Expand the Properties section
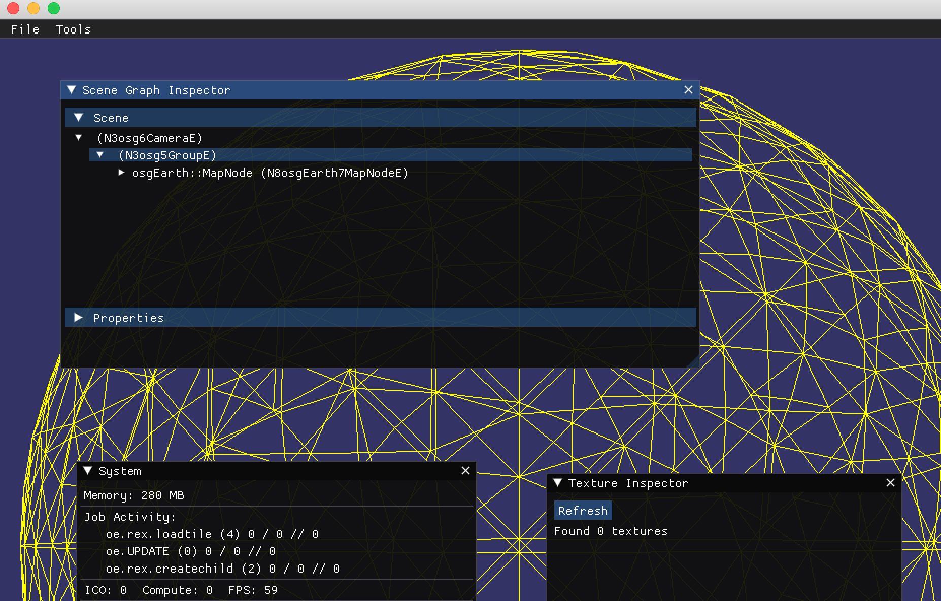The width and height of the screenshot is (941, 601). click(x=79, y=318)
